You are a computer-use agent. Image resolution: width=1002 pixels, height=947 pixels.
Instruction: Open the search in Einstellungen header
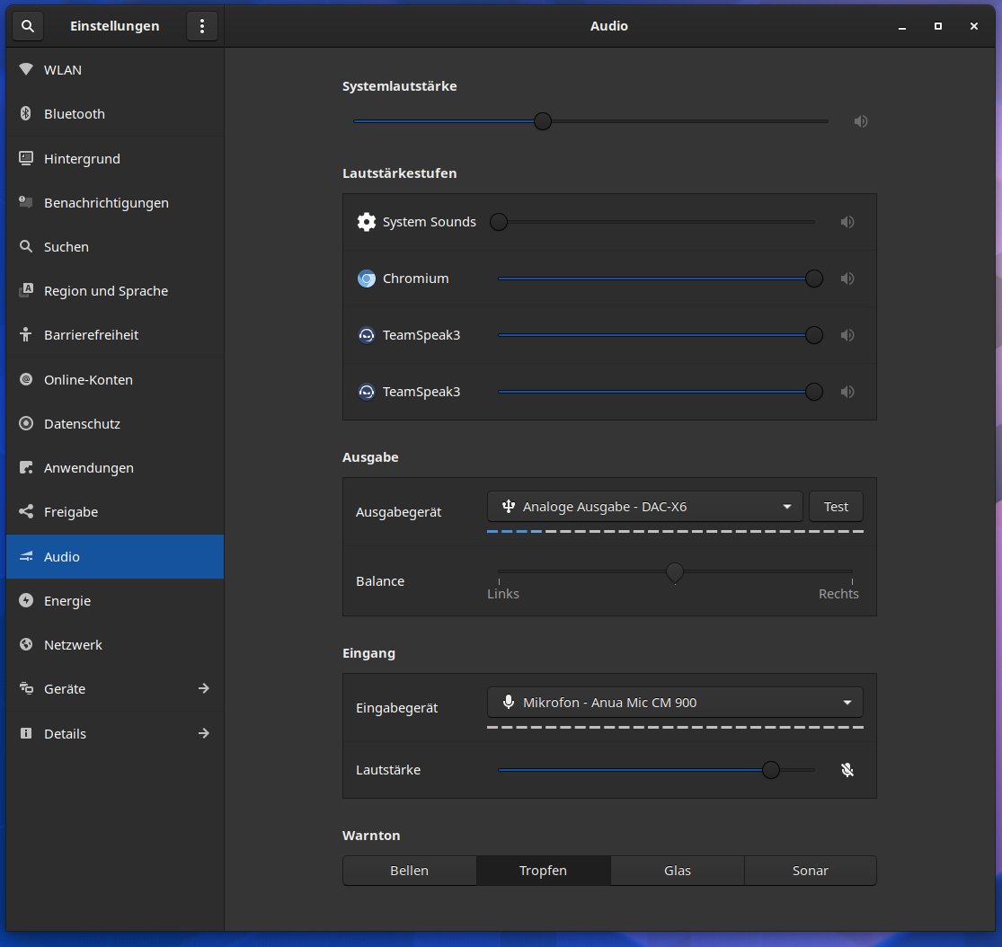click(x=28, y=26)
